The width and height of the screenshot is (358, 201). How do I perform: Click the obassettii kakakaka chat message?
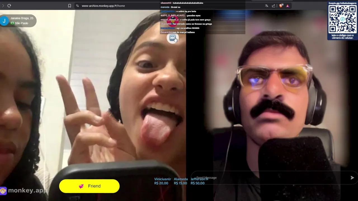[182, 3]
